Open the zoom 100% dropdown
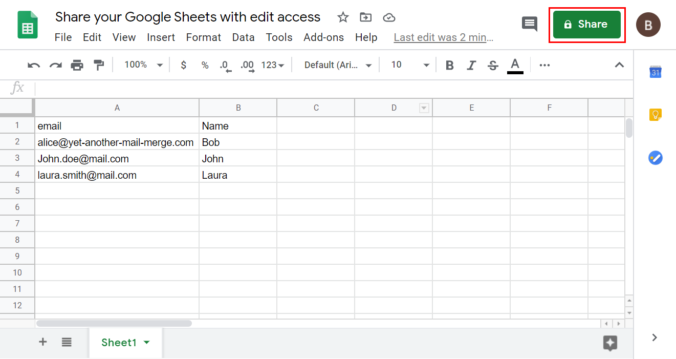 144,65
